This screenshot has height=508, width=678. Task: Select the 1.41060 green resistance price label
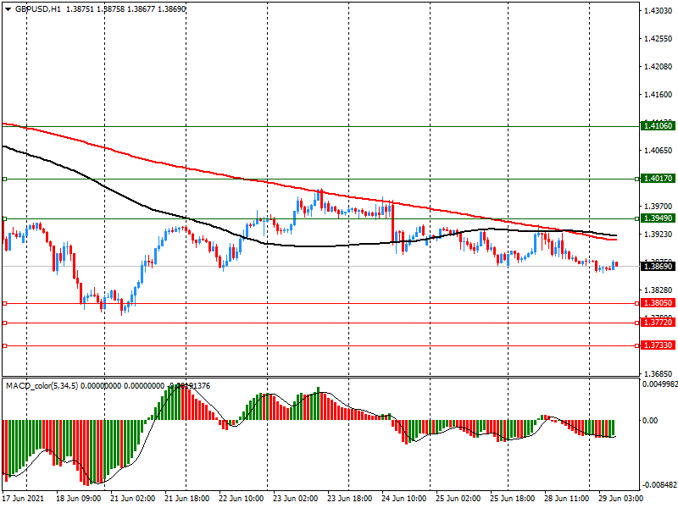tap(659, 125)
